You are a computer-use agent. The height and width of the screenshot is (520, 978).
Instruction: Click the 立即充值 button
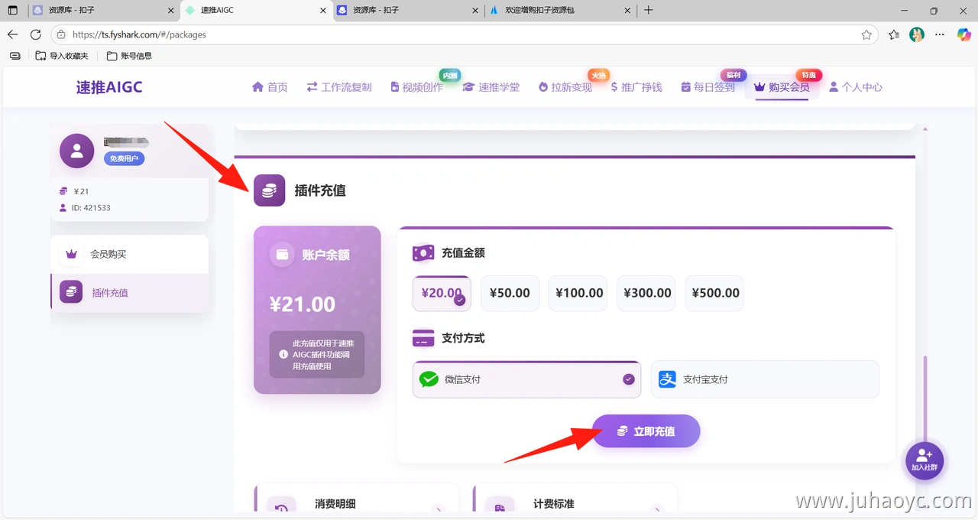tap(646, 431)
